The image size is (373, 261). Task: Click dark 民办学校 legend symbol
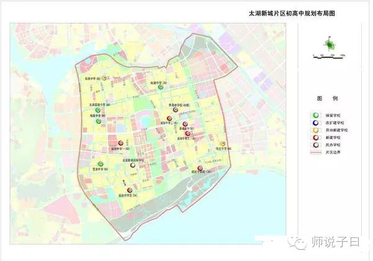pos(316,145)
